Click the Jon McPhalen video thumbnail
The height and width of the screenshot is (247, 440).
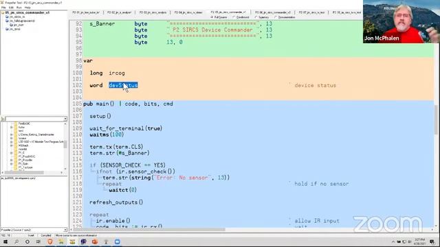pyautogui.click(x=401, y=21)
